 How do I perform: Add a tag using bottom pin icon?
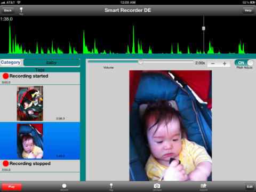[x=111, y=187]
